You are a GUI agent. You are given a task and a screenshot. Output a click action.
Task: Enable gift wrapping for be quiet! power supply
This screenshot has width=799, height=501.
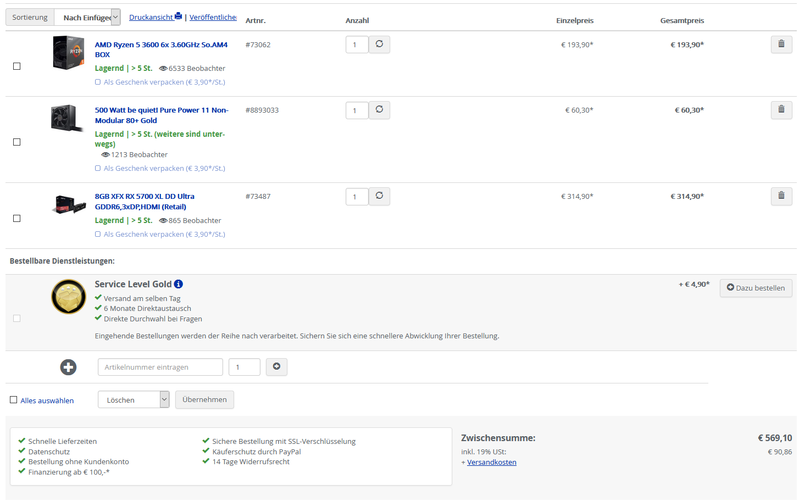tap(98, 168)
